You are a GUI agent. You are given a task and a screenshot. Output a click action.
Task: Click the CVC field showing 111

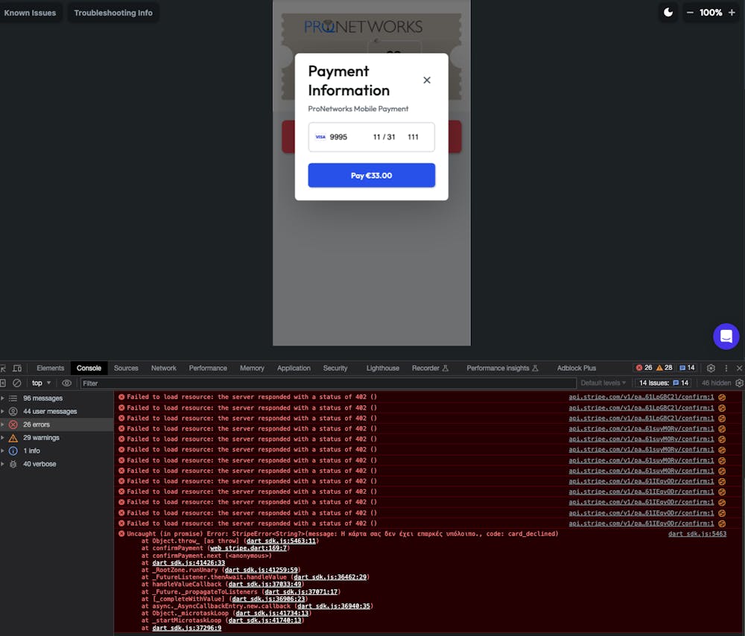point(413,137)
